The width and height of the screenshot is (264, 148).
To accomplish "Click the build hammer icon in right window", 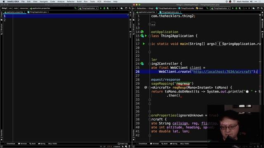I will (207, 8).
